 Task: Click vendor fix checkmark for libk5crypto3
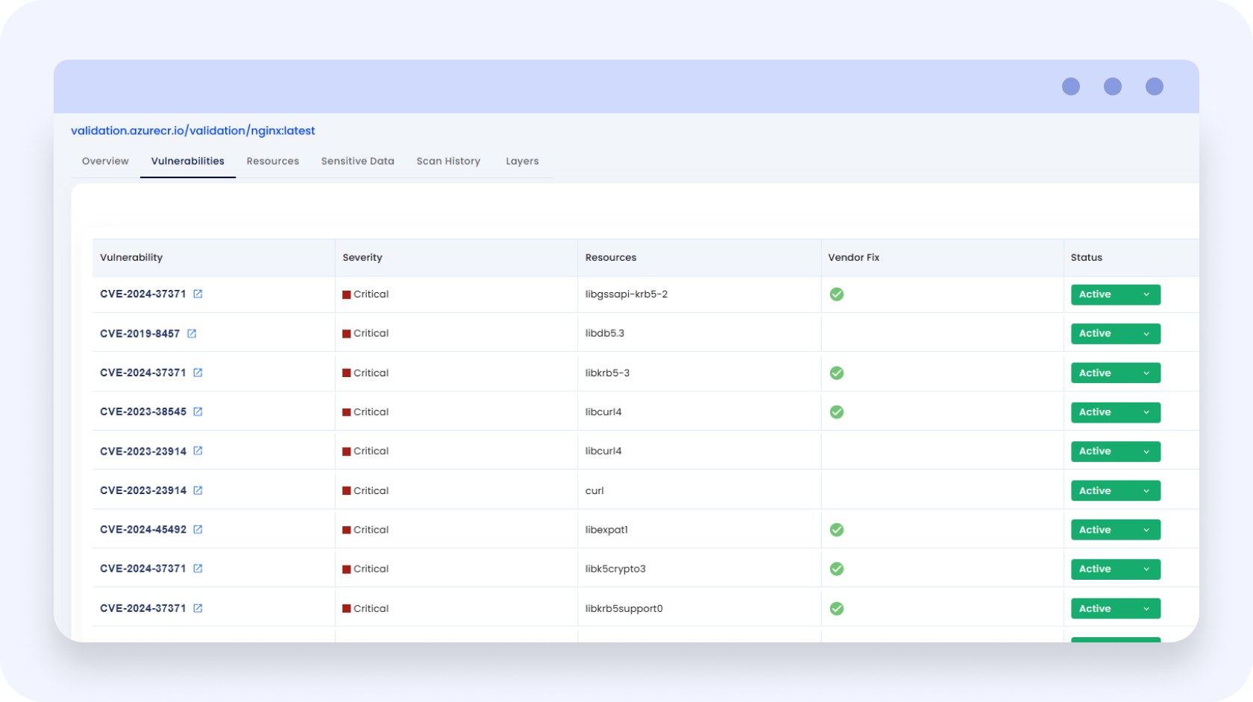(x=837, y=569)
